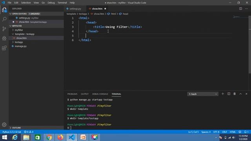Image resolution: width=251 pixels, height=141 pixels.
Task: Open the Terminal menu
Action: click(x=62, y=3)
